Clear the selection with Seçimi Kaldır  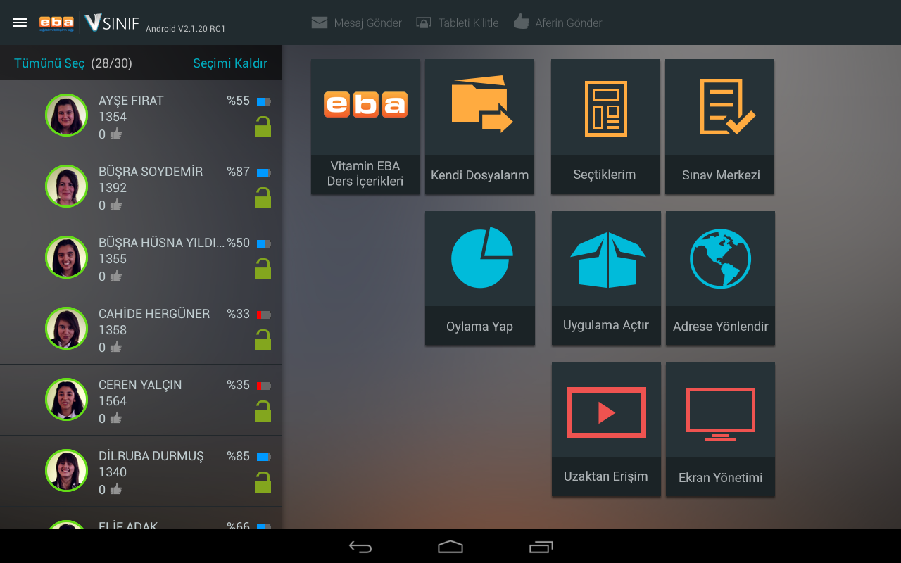point(230,63)
